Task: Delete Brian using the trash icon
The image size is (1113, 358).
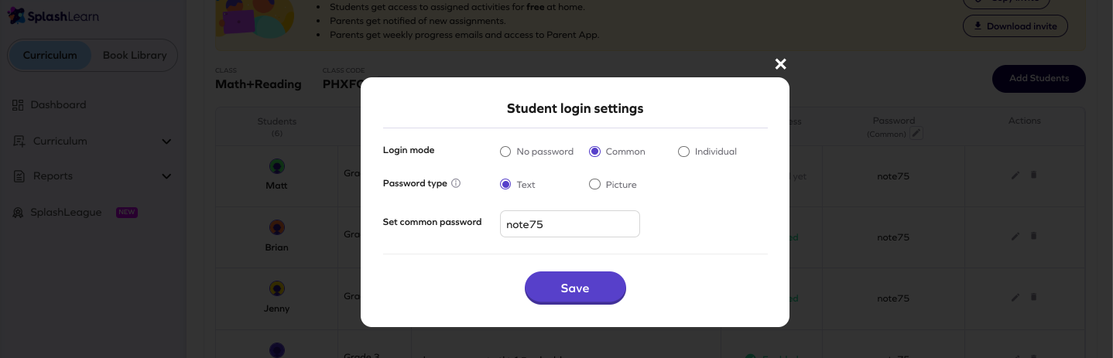Action: [x=1033, y=236]
